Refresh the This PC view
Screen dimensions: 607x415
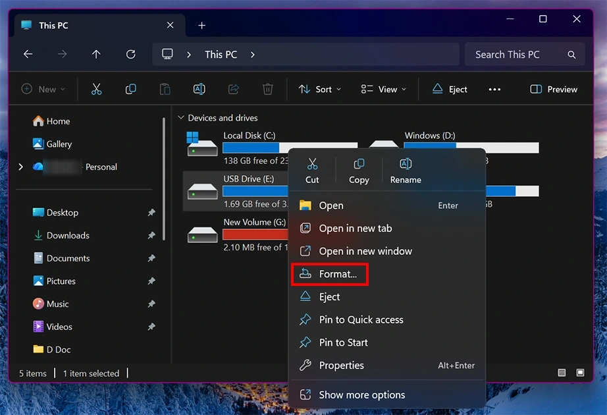point(130,54)
